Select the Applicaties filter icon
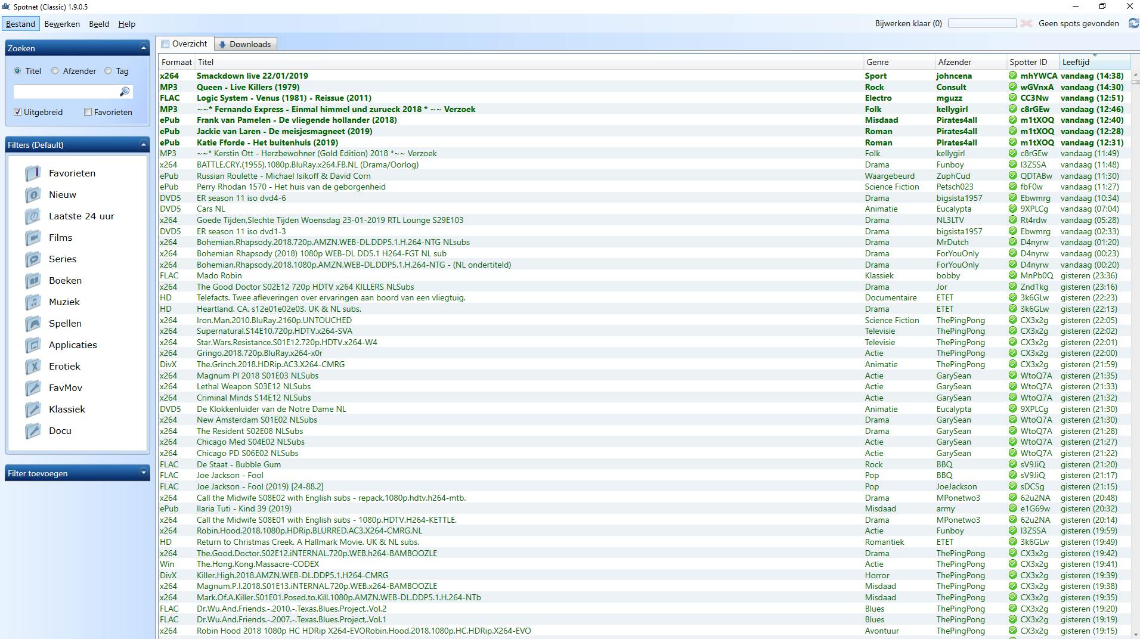1140x639 pixels. coord(33,345)
